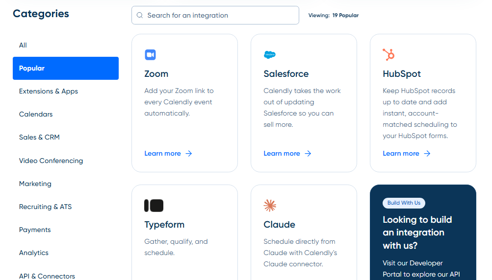
Task: Click Learn more on the Zoom card
Action: 162,154
